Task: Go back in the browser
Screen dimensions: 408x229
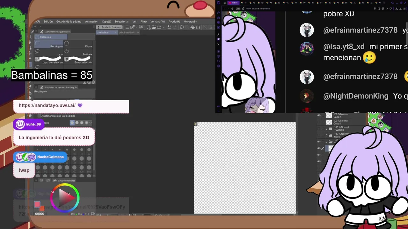Action: [x=224, y=9]
